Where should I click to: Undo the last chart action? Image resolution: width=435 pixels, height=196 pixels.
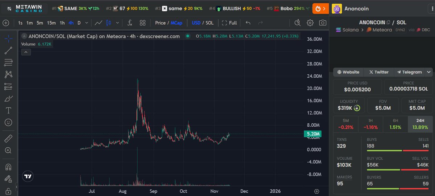point(248,23)
